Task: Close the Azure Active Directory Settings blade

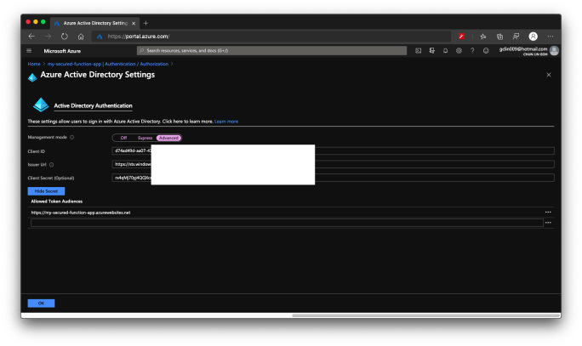Action: (549, 75)
